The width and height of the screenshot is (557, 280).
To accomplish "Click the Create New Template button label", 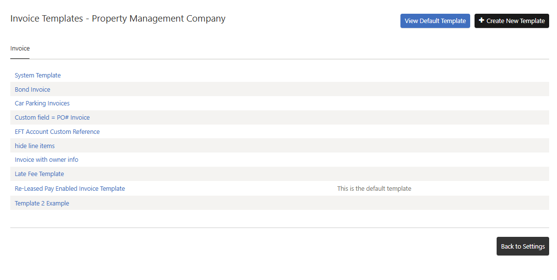I will [515, 21].
